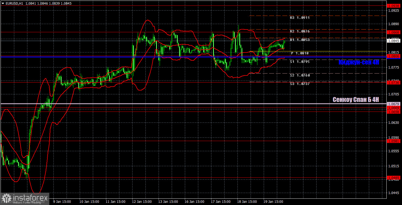Select the Киджун-сен 4H line label
Screen dimensions: 402x205
(359, 62)
